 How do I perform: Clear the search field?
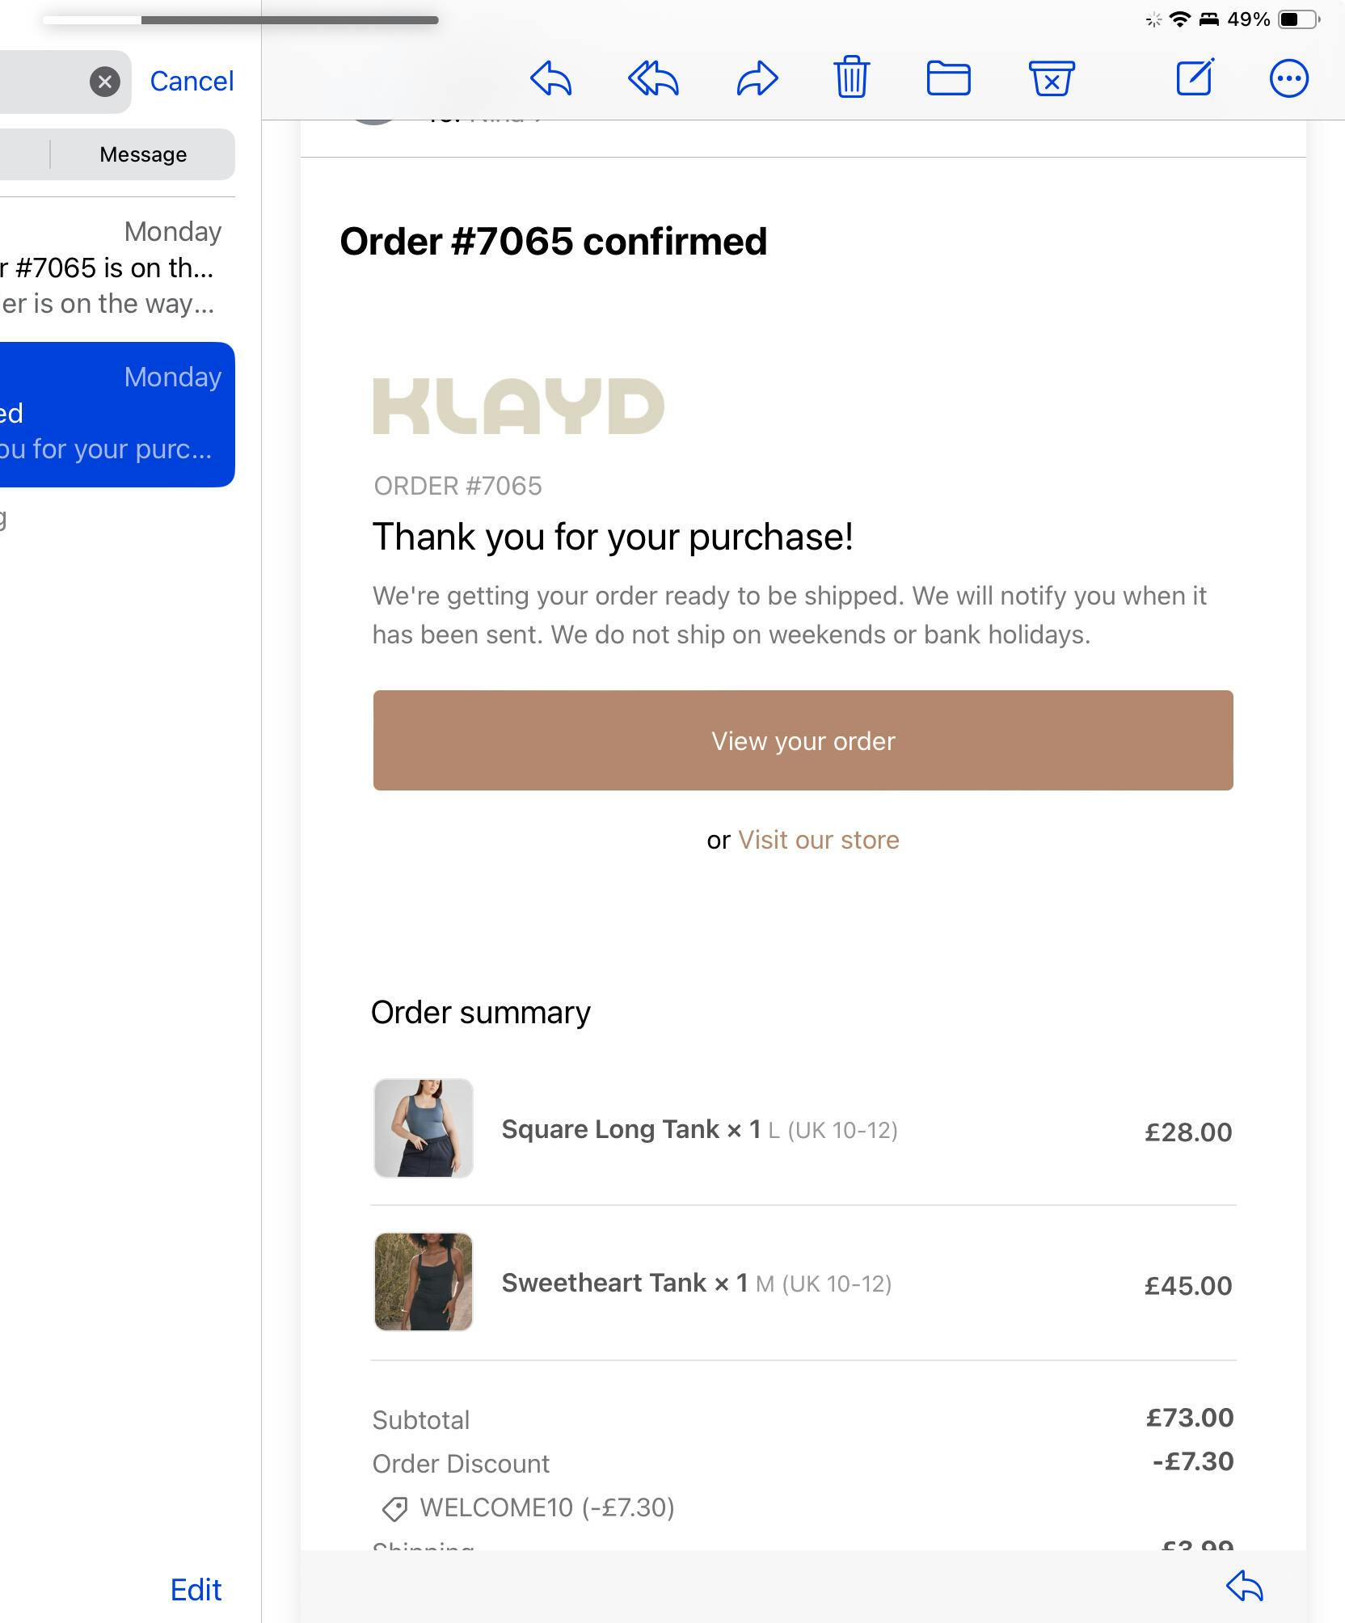104,82
